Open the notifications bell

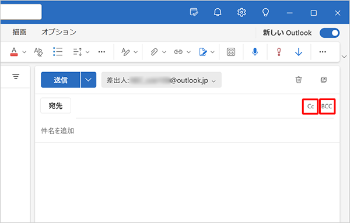click(218, 12)
